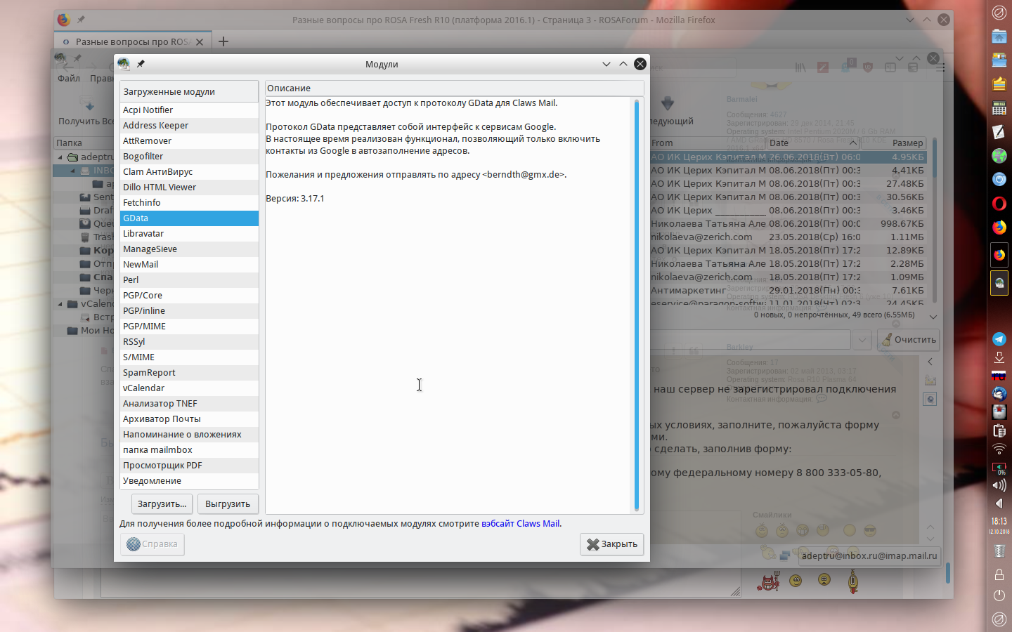The width and height of the screenshot is (1012, 632).
Task: Switch keyboard layout via the RU flag
Action: point(999,376)
